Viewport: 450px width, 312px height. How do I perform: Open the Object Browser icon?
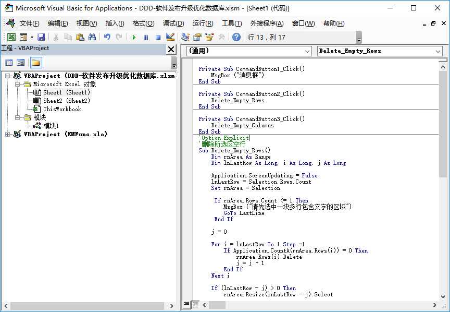209,37
